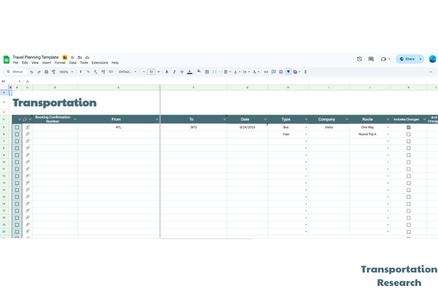
Task: Format value as currency
Action: click(80, 72)
